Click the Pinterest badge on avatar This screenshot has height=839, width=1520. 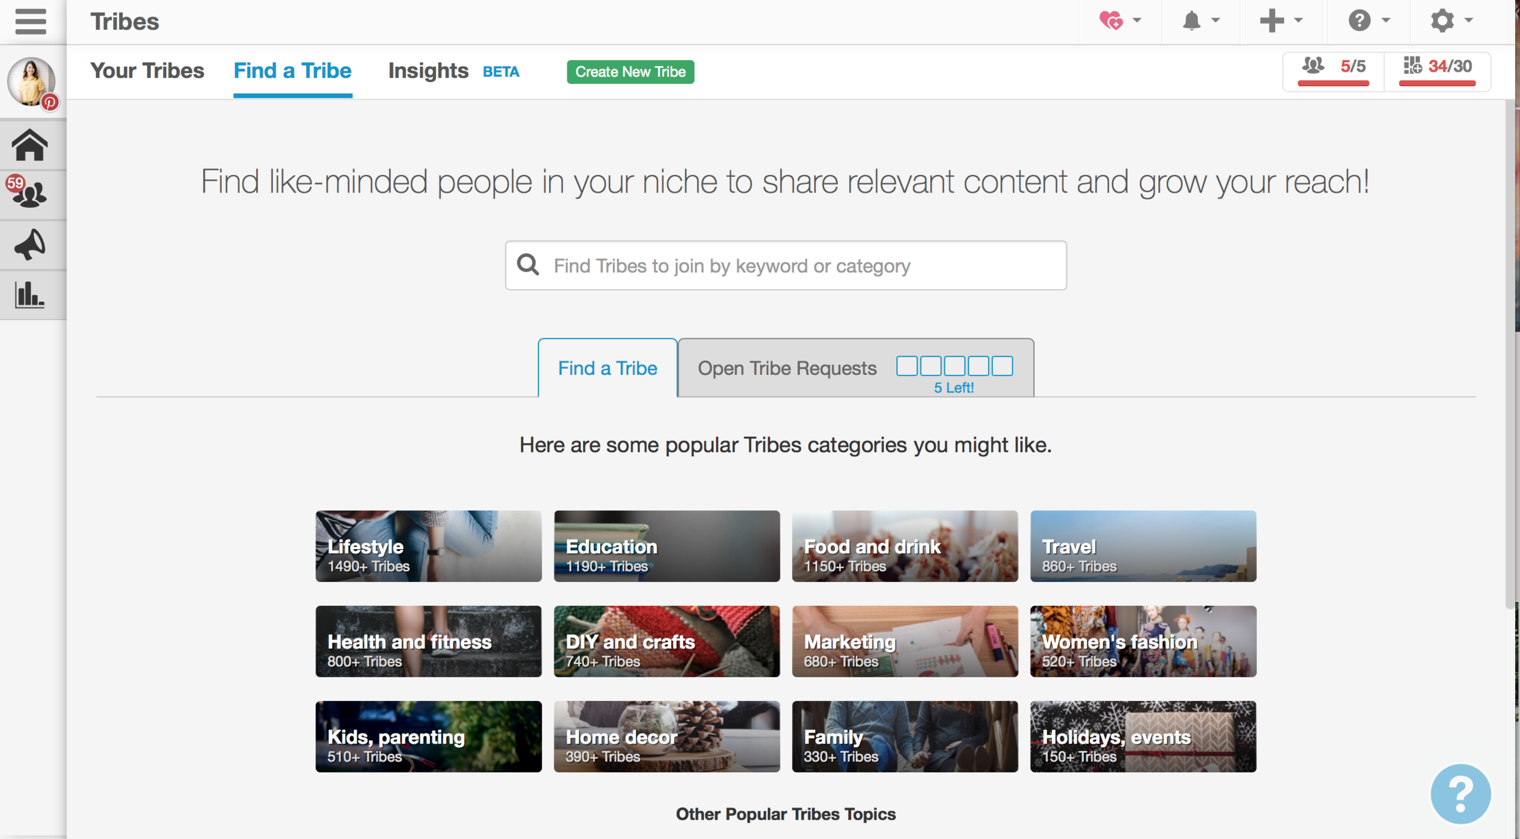(x=50, y=102)
